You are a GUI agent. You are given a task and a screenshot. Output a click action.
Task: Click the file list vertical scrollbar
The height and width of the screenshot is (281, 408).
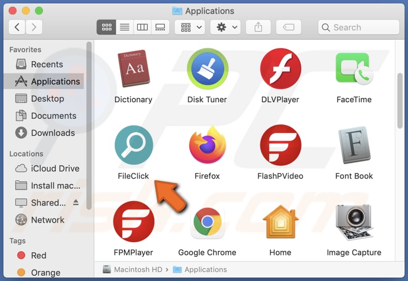click(x=400, y=101)
